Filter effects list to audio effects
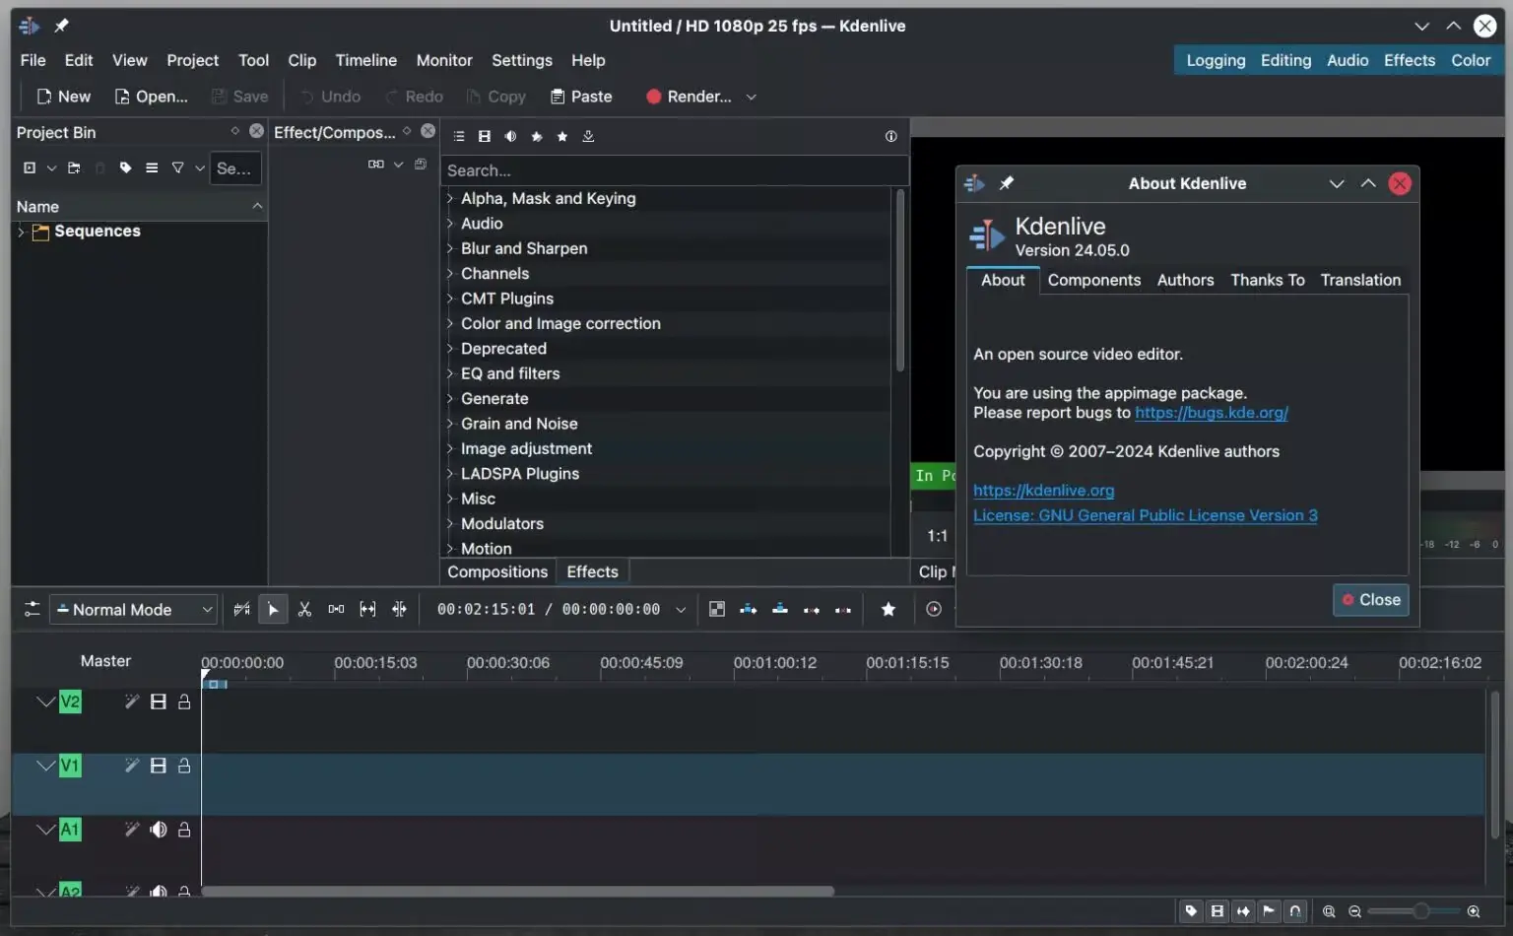The width and height of the screenshot is (1513, 936). click(510, 136)
